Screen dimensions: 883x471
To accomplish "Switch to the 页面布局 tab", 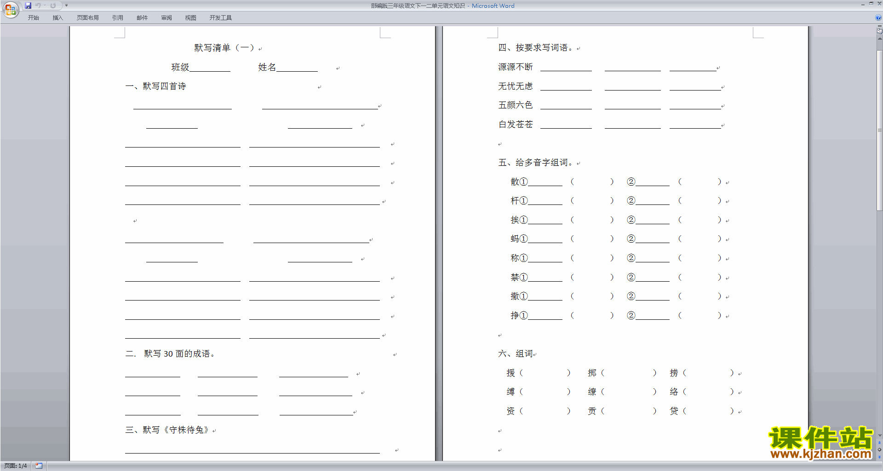I will (88, 18).
